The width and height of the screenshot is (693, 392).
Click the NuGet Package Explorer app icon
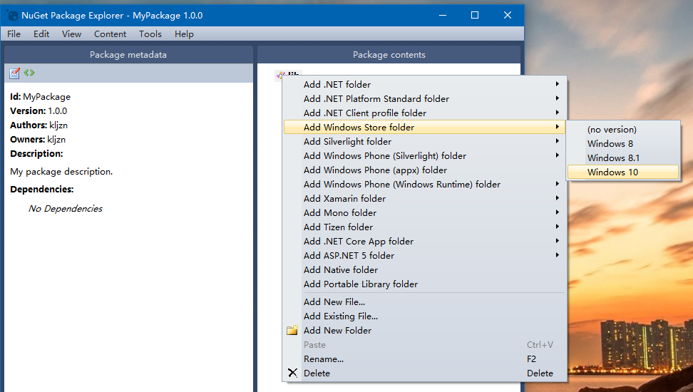click(x=12, y=16)
